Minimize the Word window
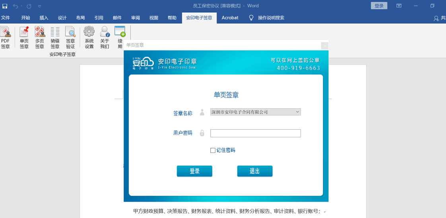 tap(416, 6)
